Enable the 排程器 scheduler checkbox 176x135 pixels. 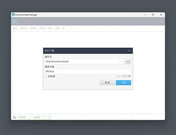click(x=46, y=76)
